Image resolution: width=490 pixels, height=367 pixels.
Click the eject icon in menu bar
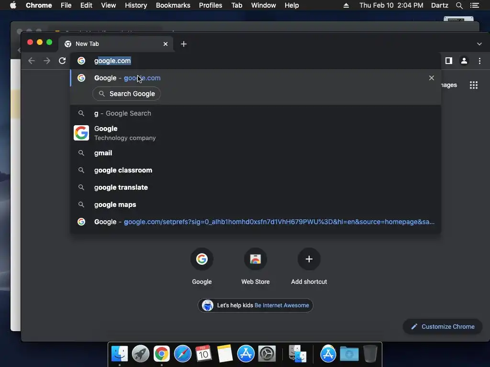coord(346,5)
